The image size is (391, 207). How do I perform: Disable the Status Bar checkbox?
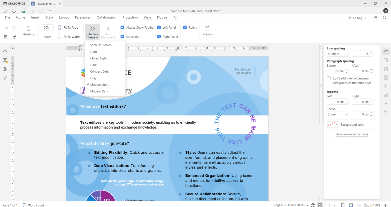coord(122,37)
